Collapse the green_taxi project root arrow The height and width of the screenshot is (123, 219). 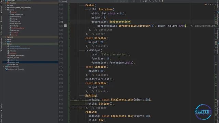(4, 1)
